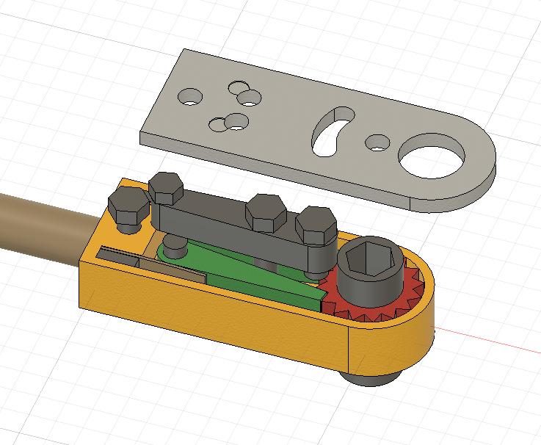The image size is (541, 445).
Task: Pick the small hole beside the large plate hole
Action: (x=377, y=142)
